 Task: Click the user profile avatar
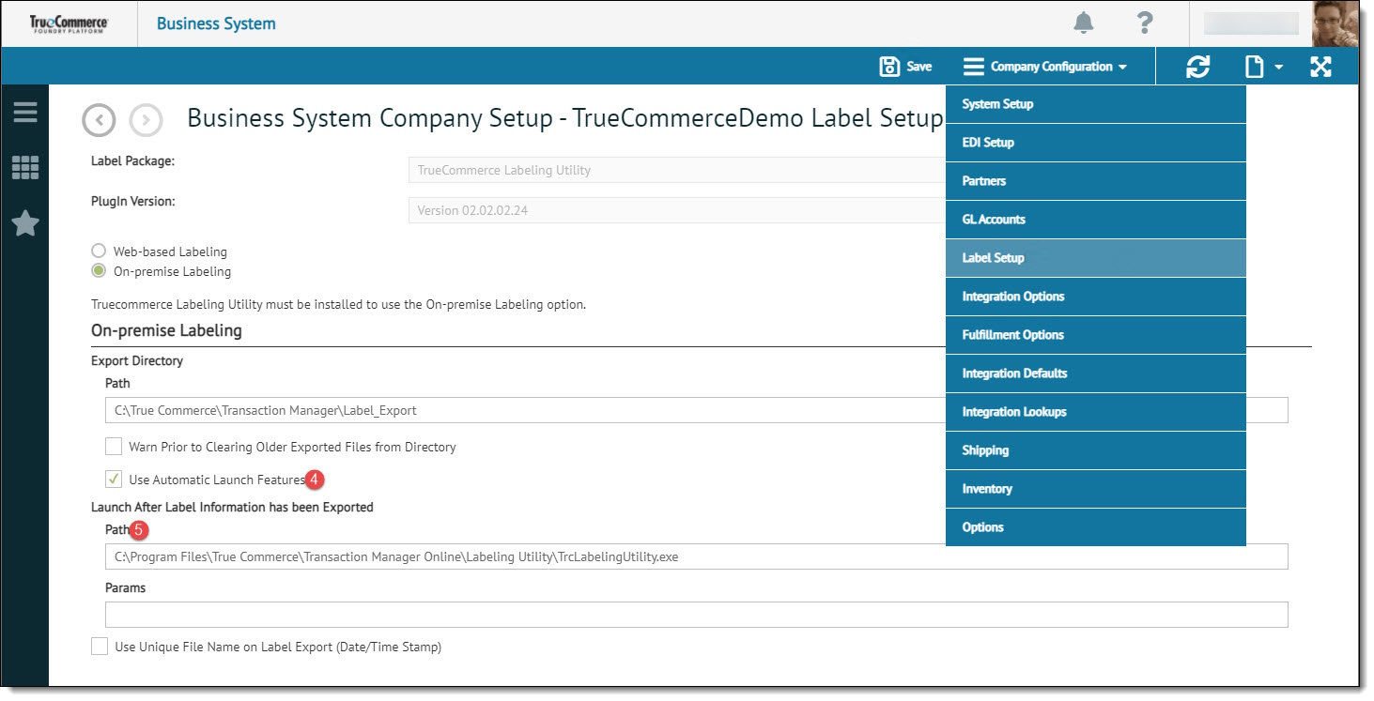click(1335, 23)
